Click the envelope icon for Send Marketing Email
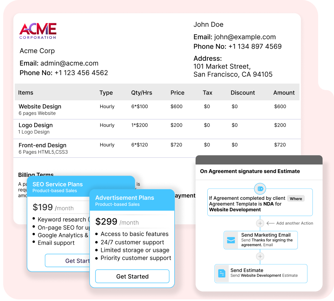The height and width of the screenshot is (301, 334). [231, 240]
